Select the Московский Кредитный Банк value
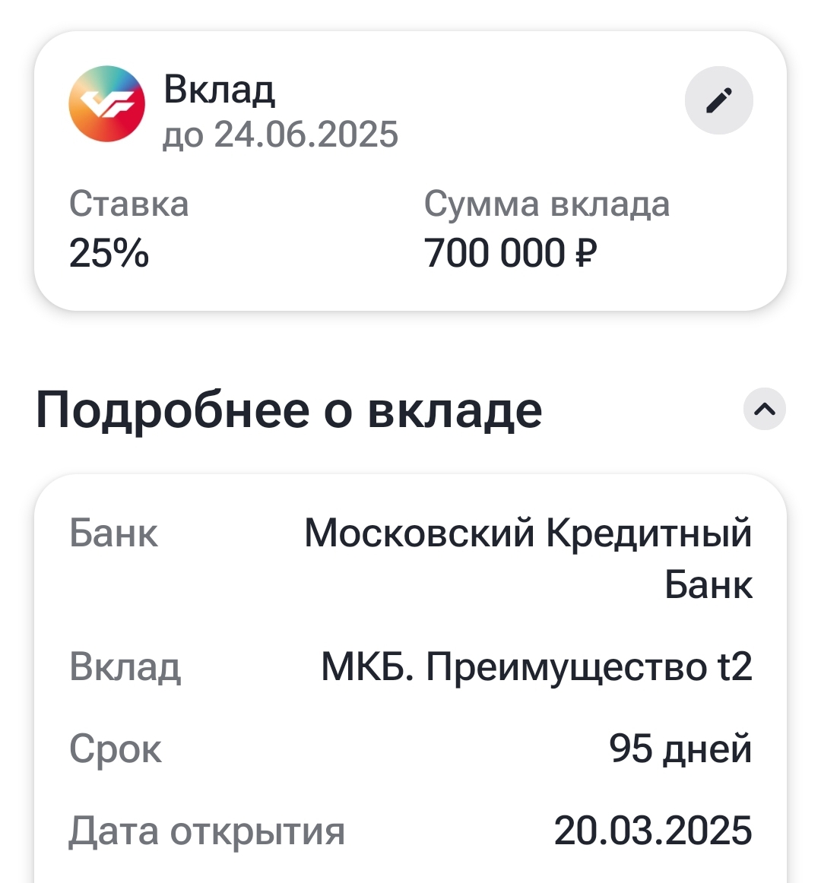Screen dimensions: 821x883 click(528, 558)
